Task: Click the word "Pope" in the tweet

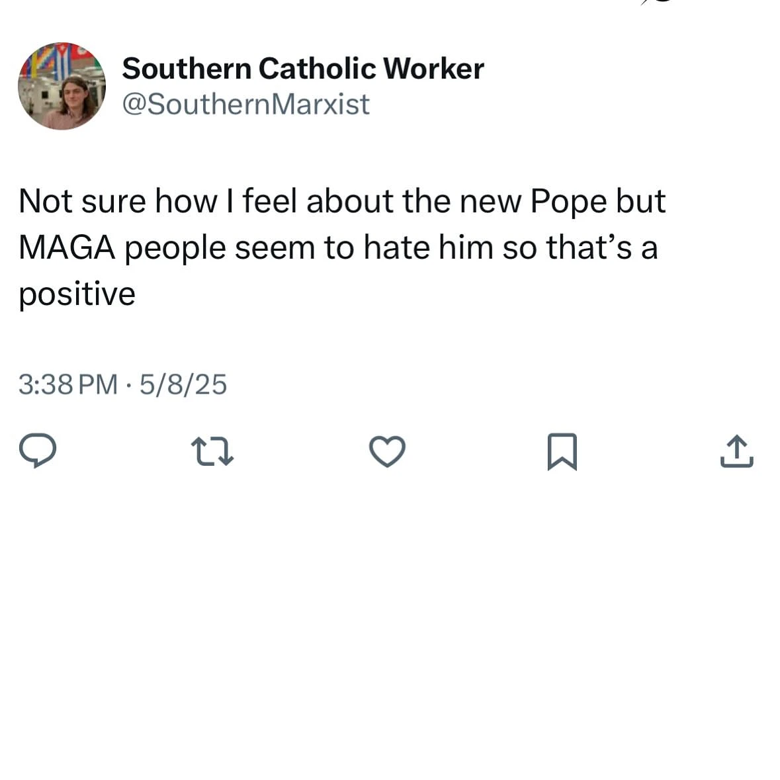Action: [x=569, y=201]
